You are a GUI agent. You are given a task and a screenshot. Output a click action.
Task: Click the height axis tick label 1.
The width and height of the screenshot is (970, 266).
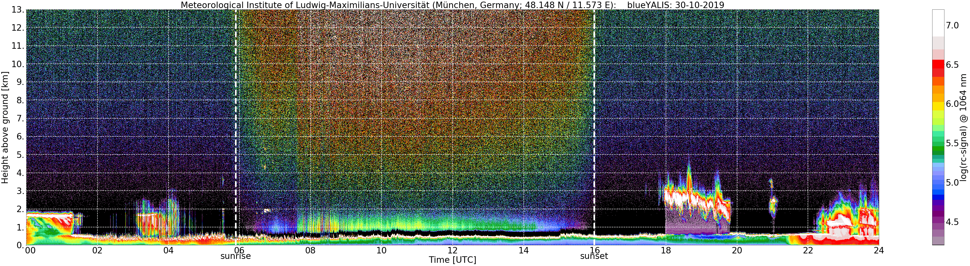click(20, 227)
